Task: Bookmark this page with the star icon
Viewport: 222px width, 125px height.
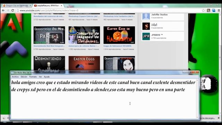Action: [x=203, y=10]
